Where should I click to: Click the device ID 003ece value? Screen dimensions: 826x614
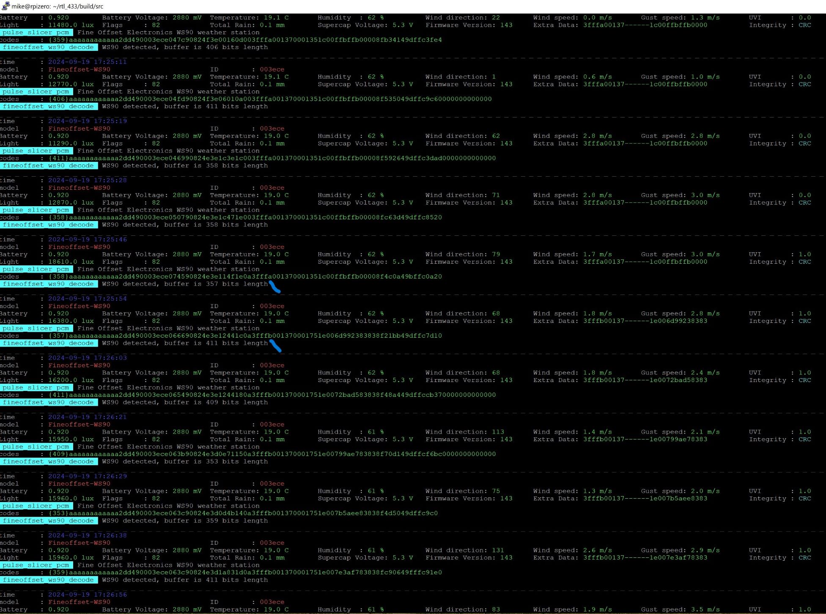(x=272, y=69)
